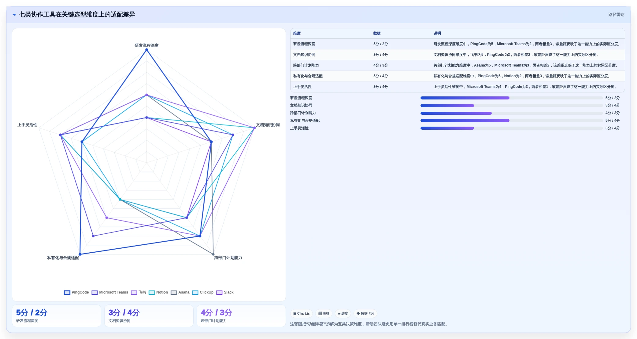Viewport: 637px width, 339px height.
Task: Toggle Slack legend entry
Action: tap(225, 292)
